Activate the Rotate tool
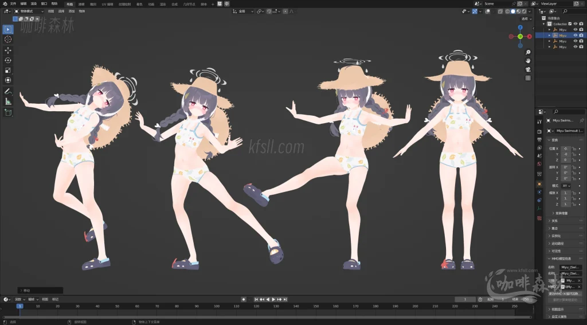Screen dimensions: 587x325 pyautogui.click(x=8, y=60)
